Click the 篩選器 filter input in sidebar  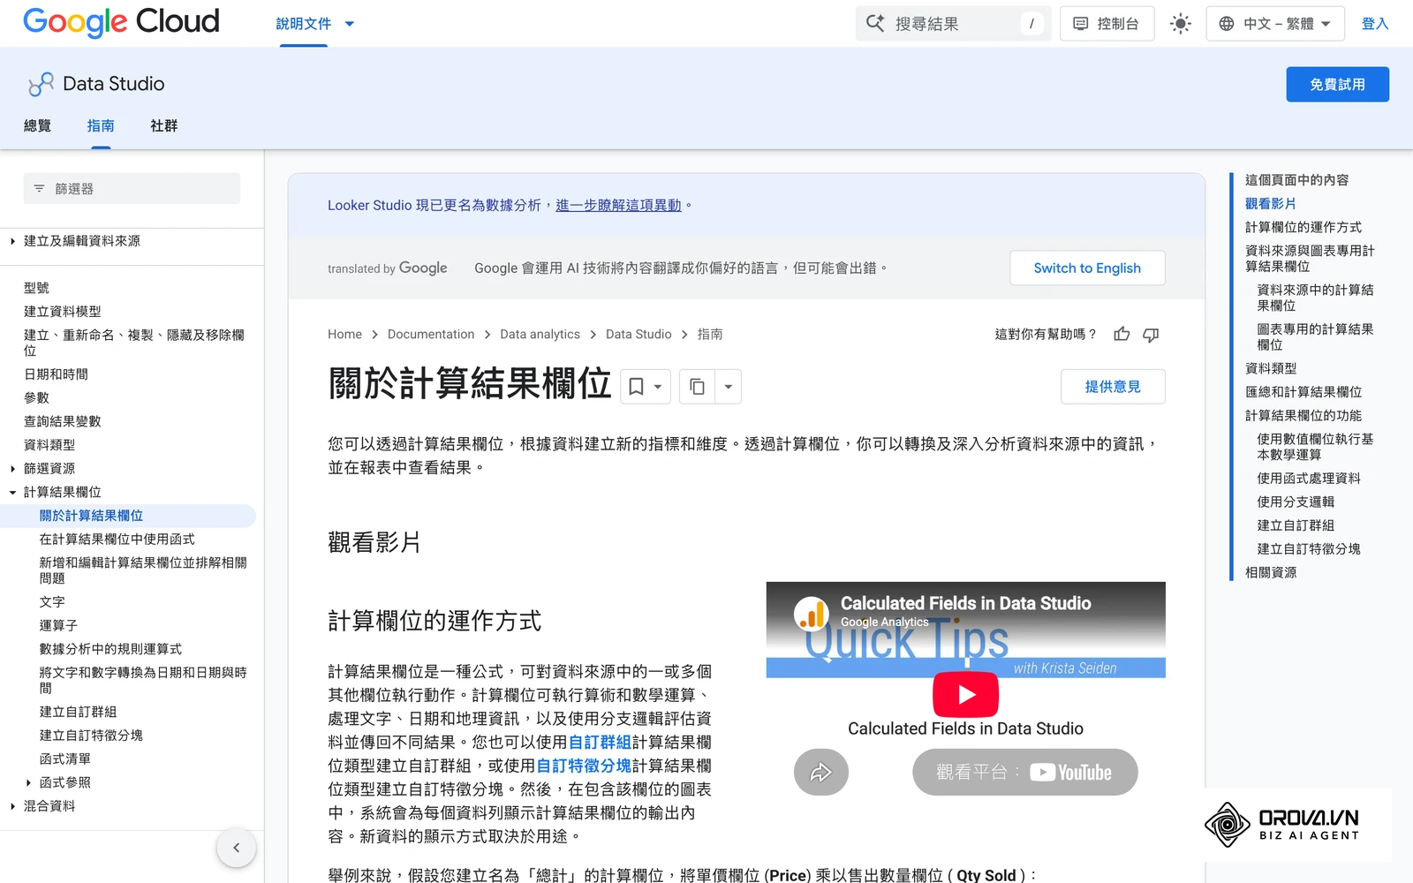point(132,189)
